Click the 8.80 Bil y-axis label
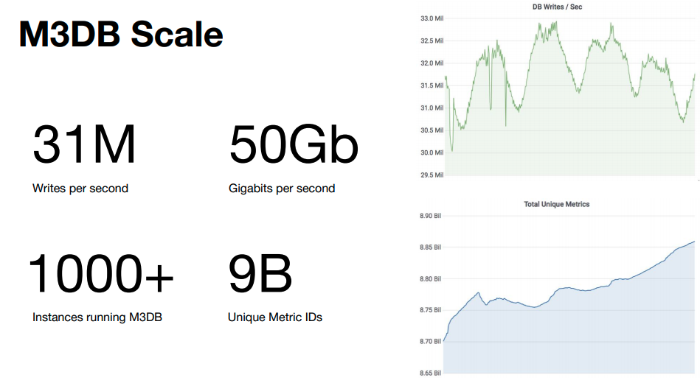The image size is (700, 383). coord(430,279)
